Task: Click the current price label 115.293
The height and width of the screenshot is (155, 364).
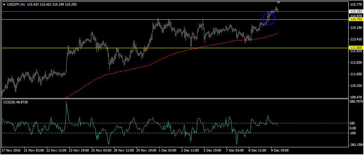Action: click(356, 11)
